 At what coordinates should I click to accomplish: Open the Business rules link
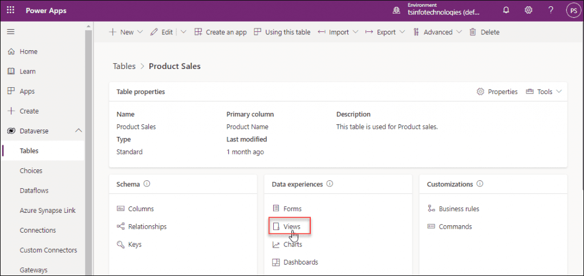pos(459,209)
